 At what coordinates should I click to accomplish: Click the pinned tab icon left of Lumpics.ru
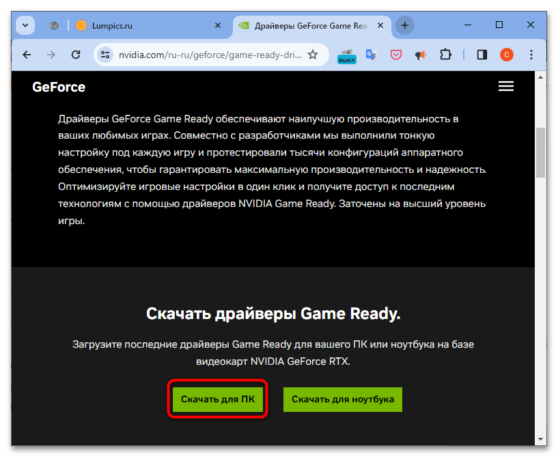(x=53, y=26)
